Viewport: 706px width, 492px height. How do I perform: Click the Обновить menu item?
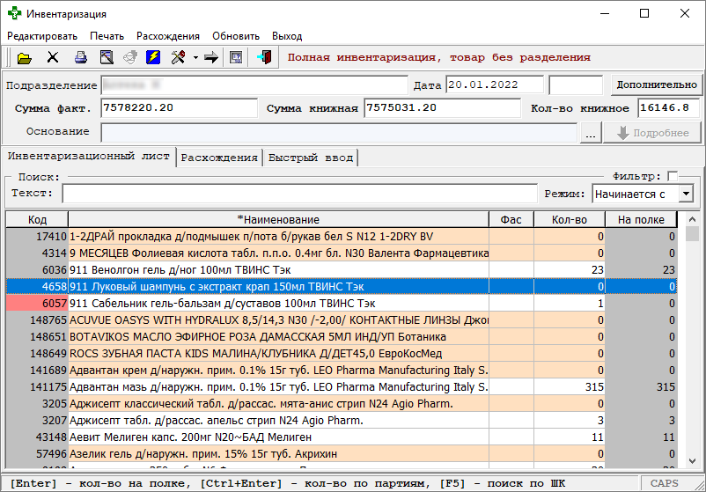[x=236, y=36]
